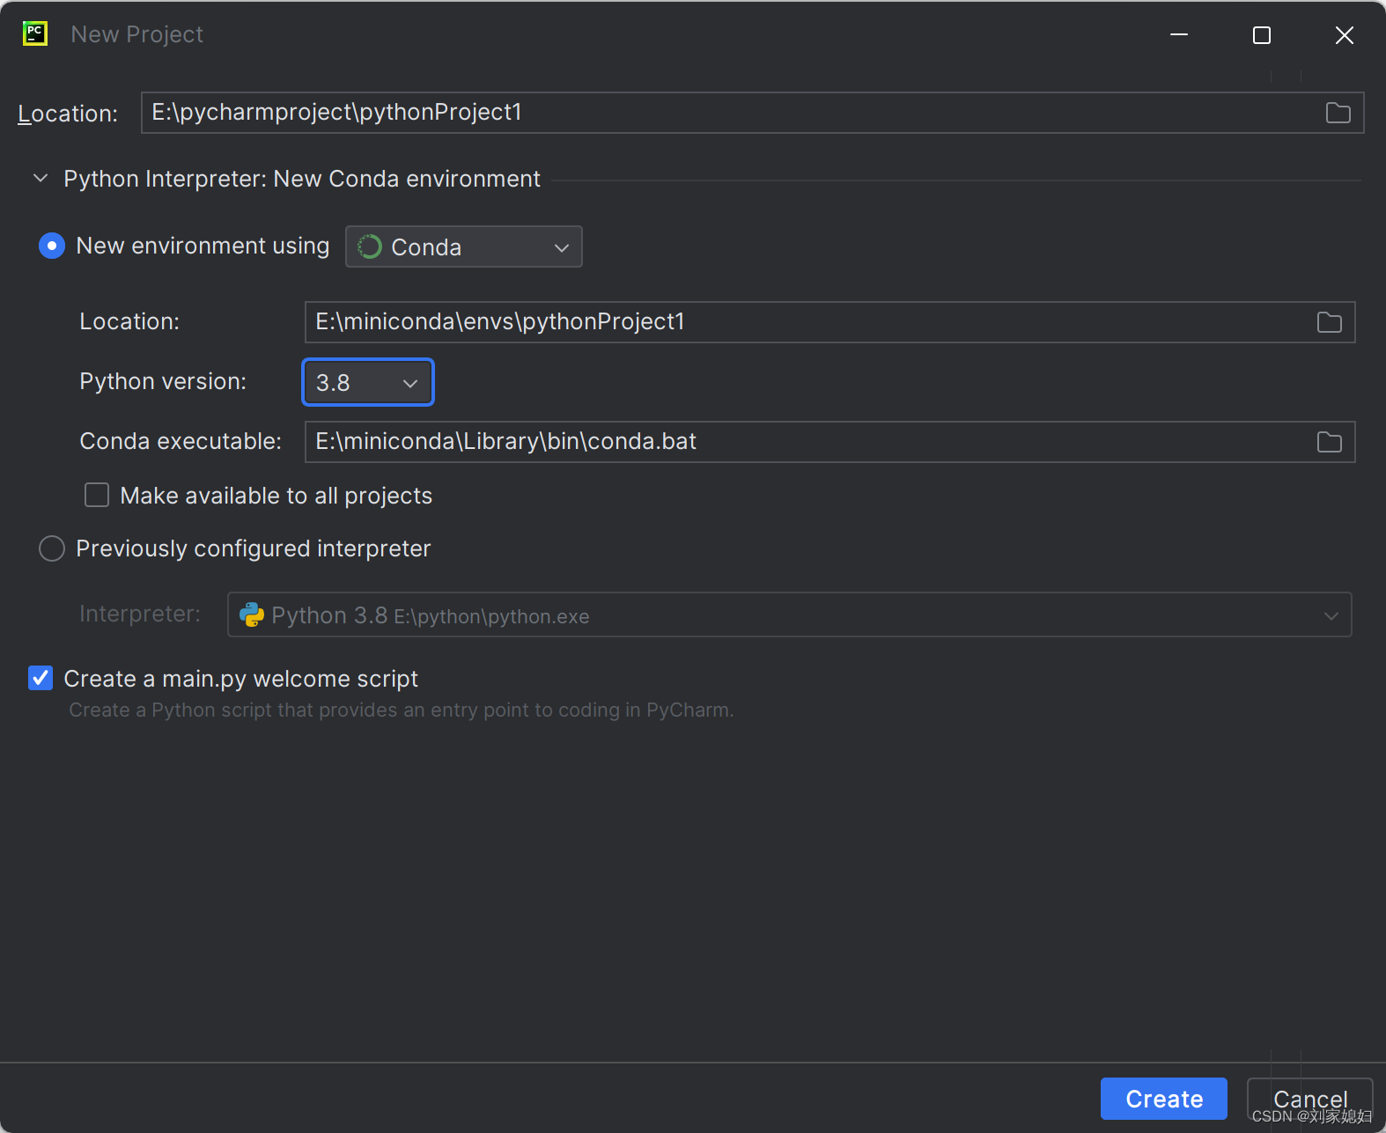This screenshot has height=1133, width=1386.
Task: Collapse the Python Interpreter section chevron
Action: click(x=41, y=179)
